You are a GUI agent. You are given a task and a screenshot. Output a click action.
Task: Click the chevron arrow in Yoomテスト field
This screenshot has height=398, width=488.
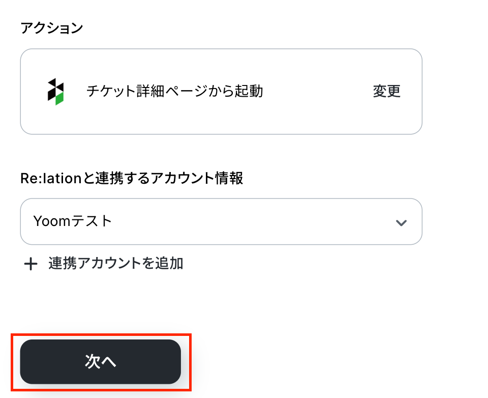pos(401,222)
